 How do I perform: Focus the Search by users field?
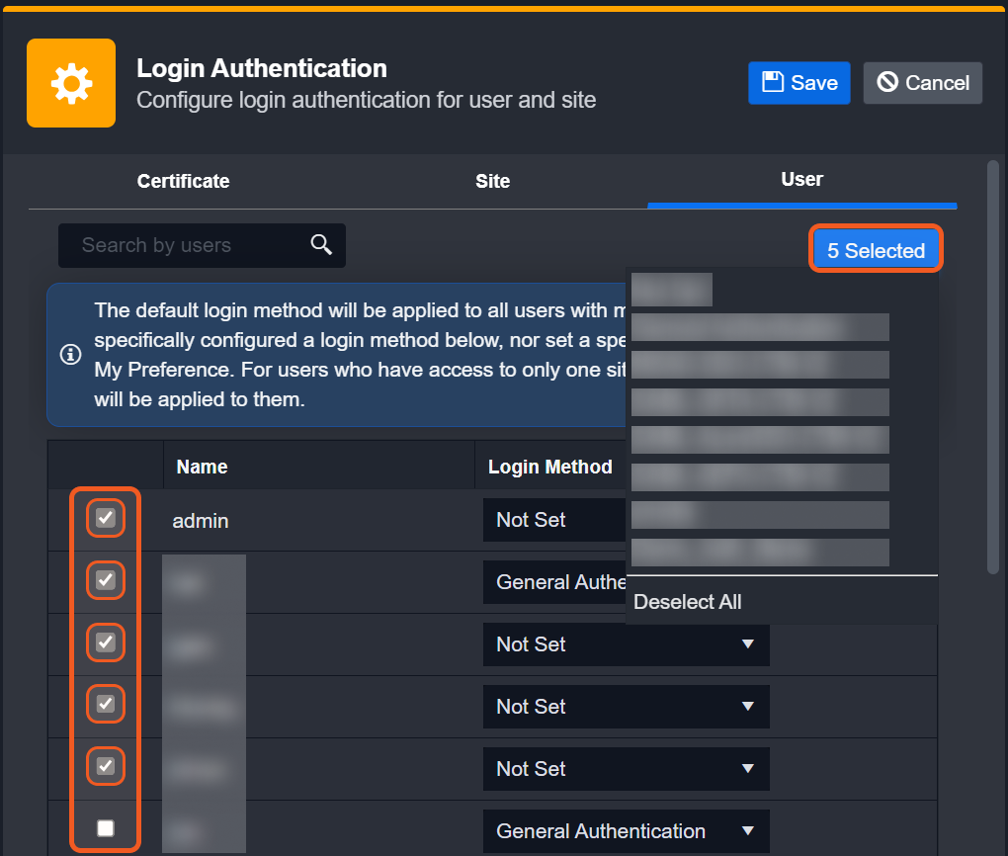(188, 245)
